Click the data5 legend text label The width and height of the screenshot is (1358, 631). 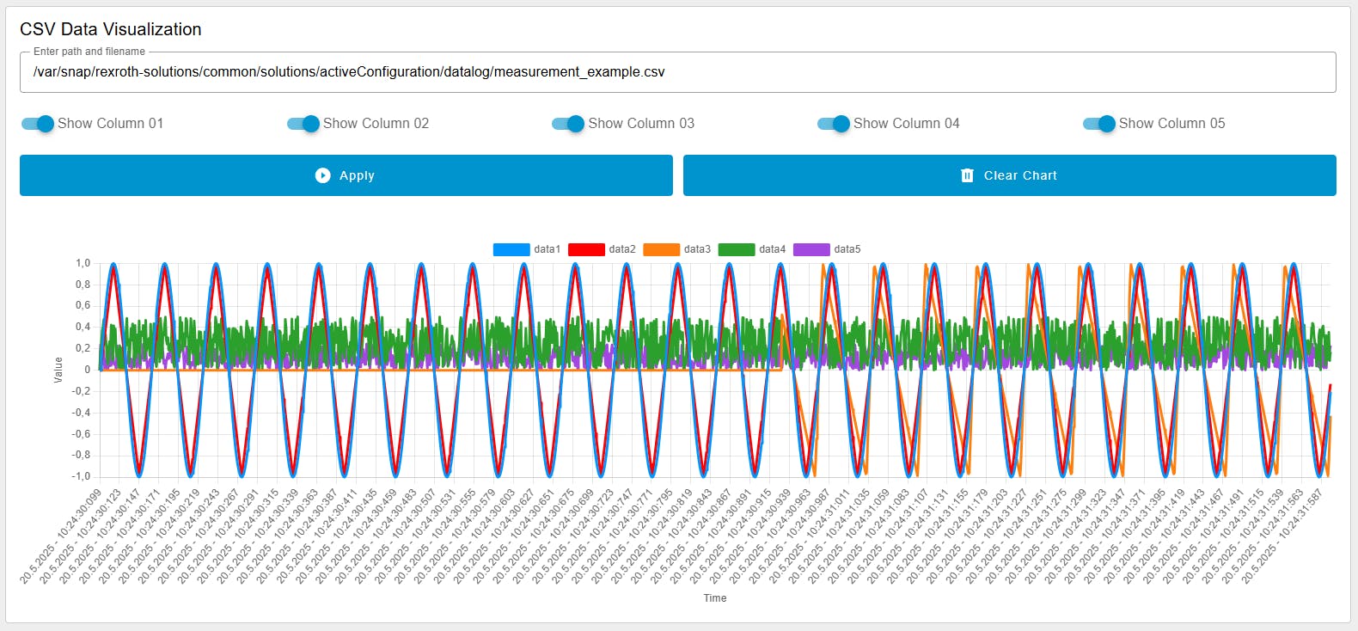pyautogui.click(x=847, y=249)
